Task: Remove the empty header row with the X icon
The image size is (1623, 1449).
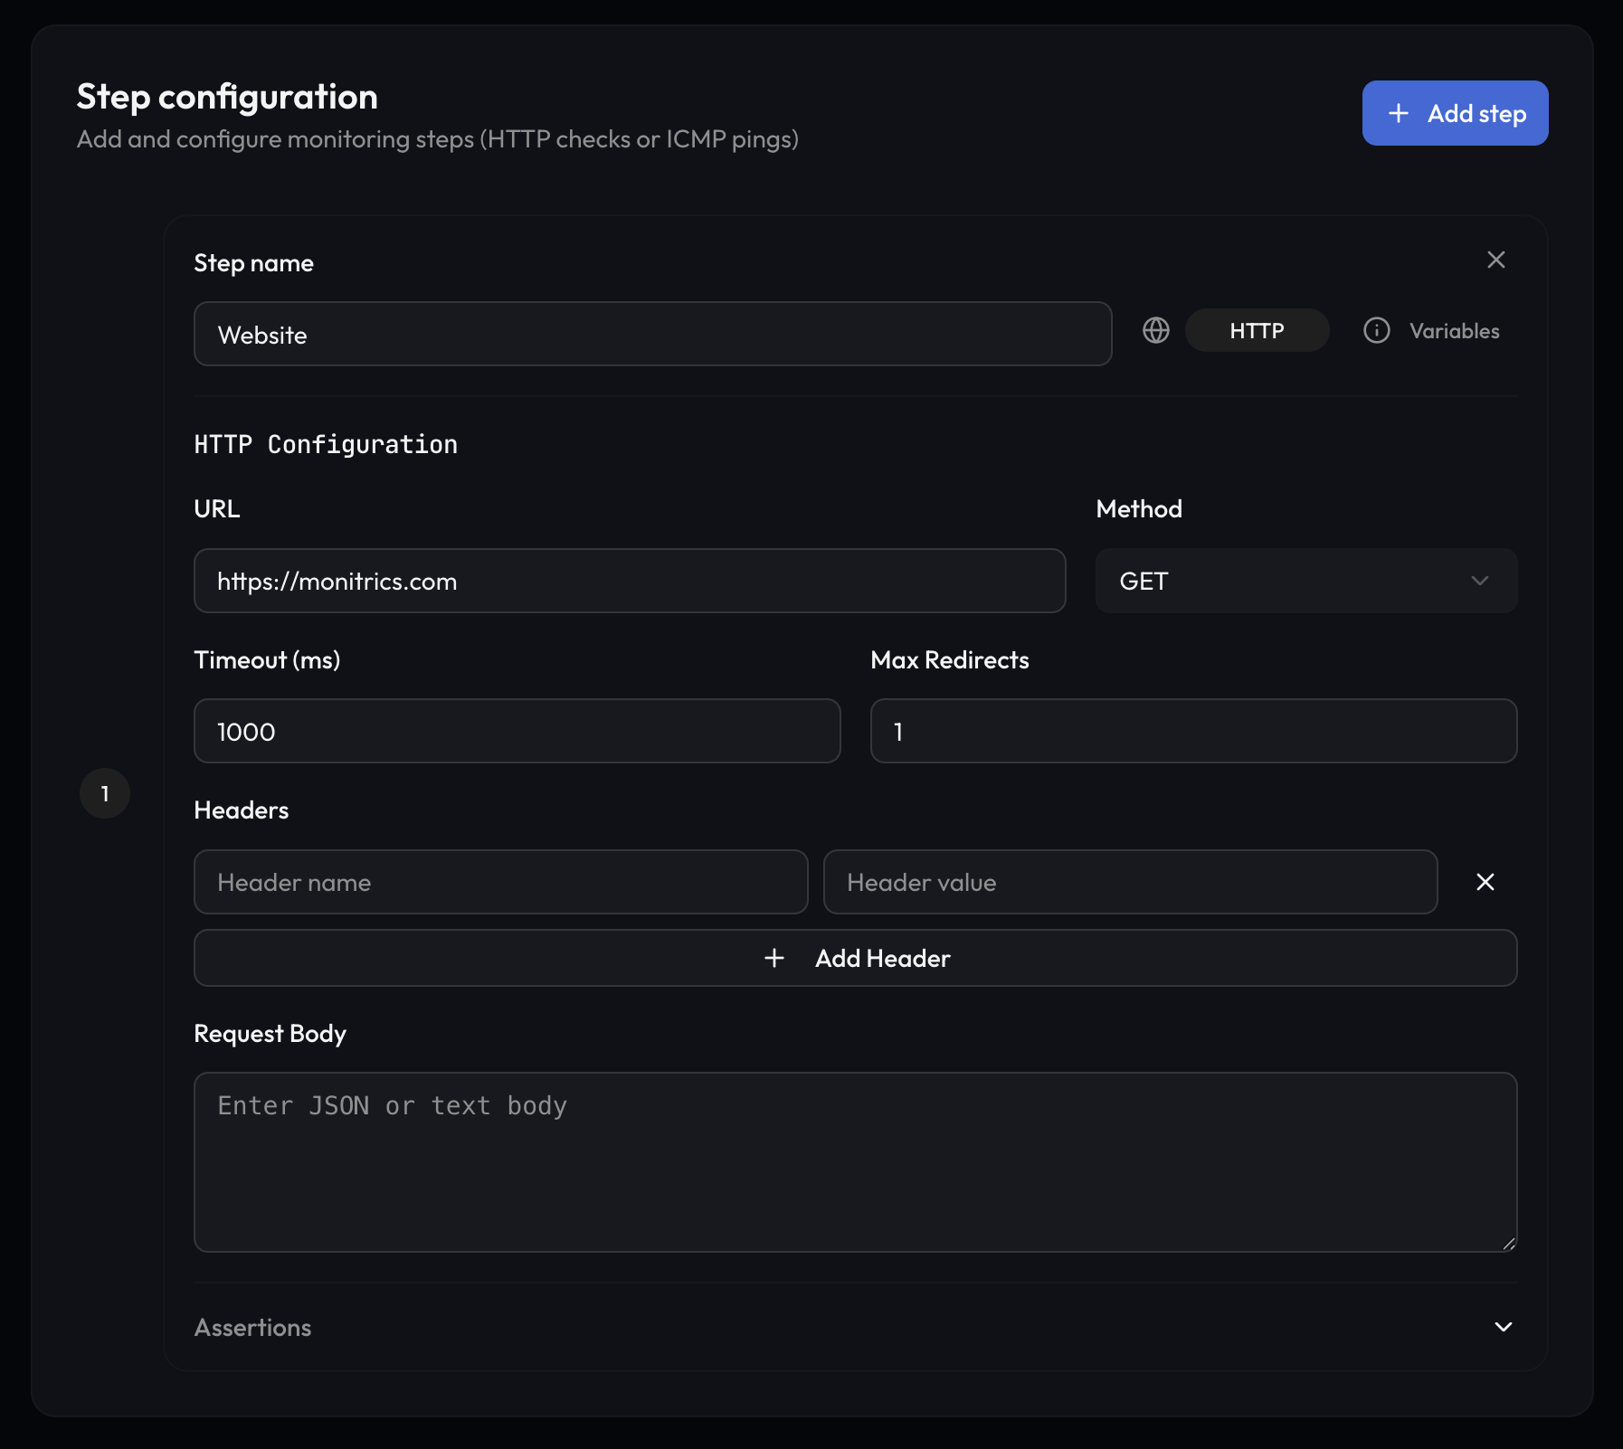Action: (x=1485, y=882)
